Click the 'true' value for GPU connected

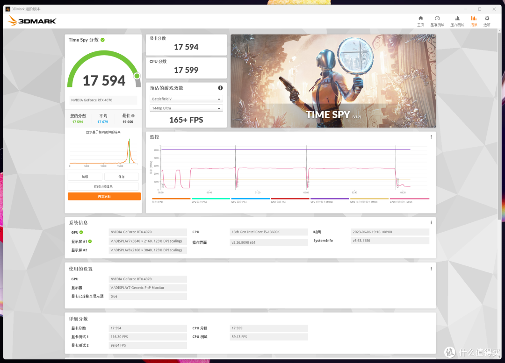[148, 296]
